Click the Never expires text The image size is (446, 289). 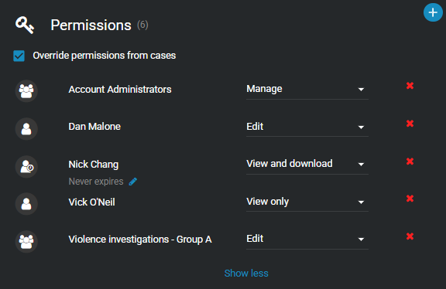(x=96, y=182)
